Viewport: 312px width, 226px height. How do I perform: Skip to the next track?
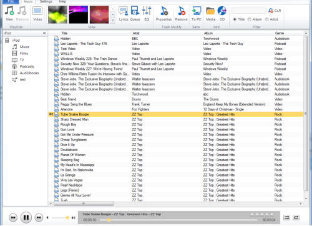pos(39,218)
